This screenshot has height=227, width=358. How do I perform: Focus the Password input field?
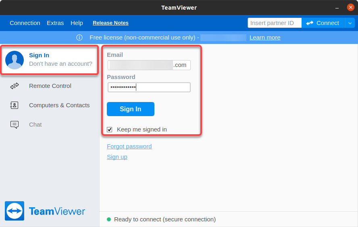[x=149, y=87]
